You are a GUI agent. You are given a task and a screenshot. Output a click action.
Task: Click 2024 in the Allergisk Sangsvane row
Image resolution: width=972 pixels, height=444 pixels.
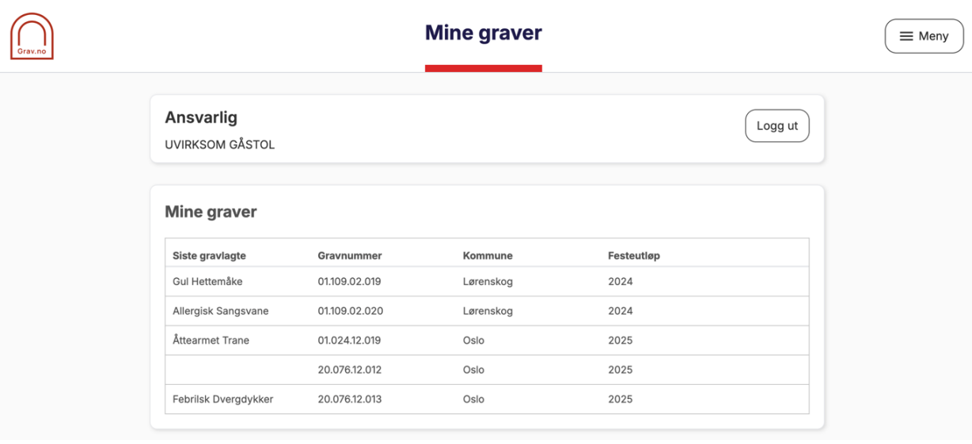click(621, 311)
